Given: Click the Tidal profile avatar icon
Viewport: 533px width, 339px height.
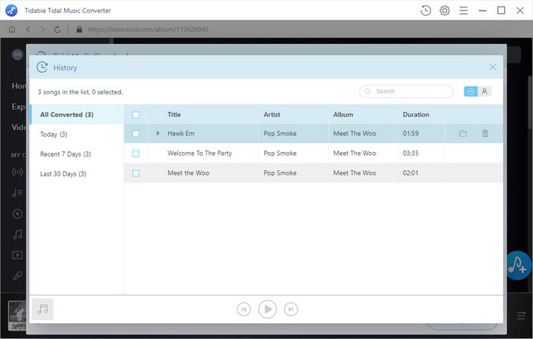Looking at the screenshot, I should pyautogui.click(x=18, y=55).
